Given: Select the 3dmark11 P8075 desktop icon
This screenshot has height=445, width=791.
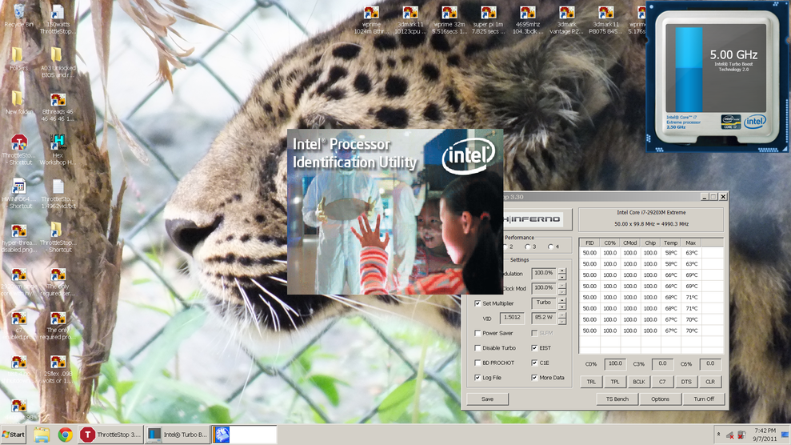Looking at the screenshot, I should click(606, 20).
